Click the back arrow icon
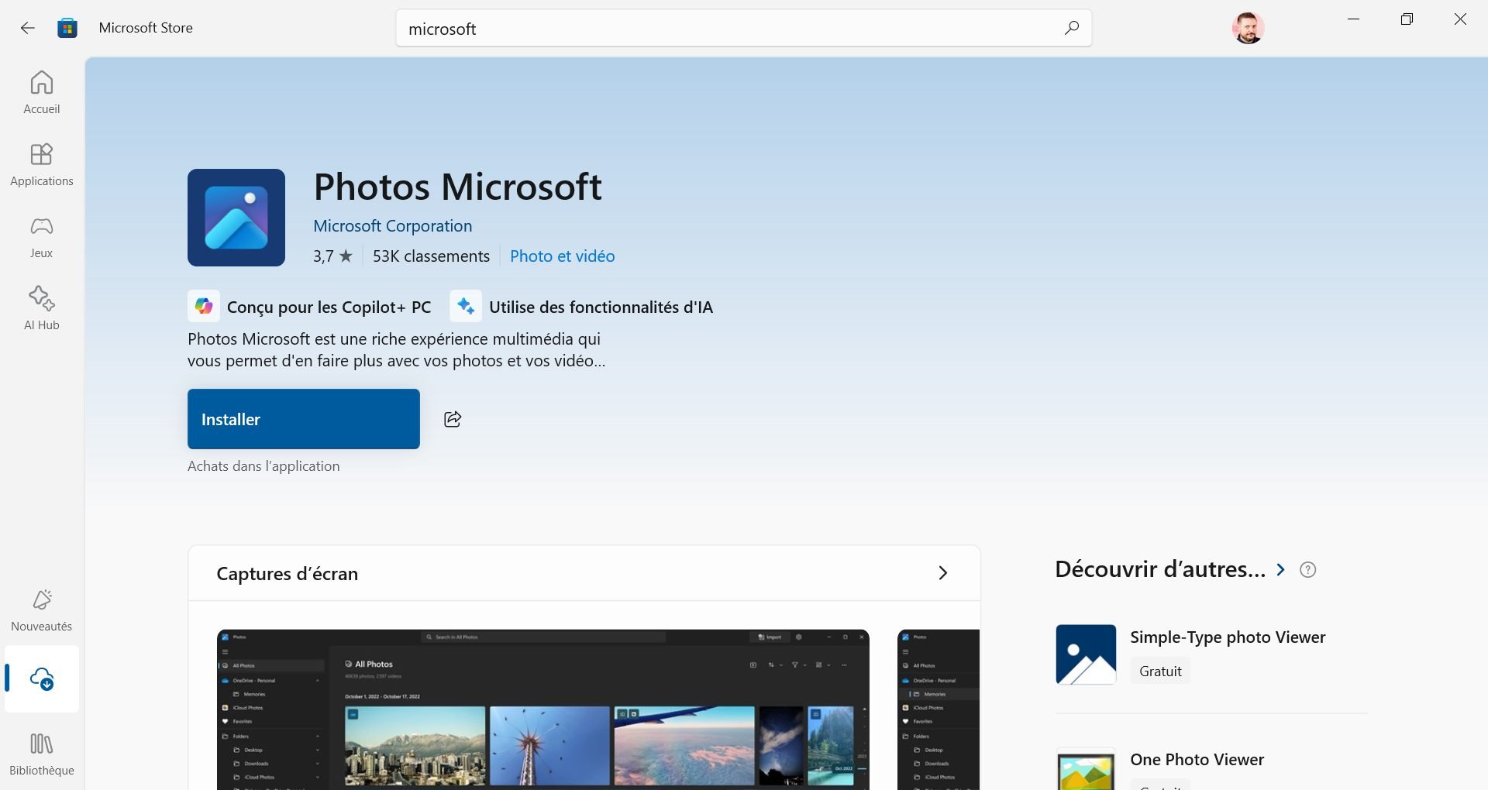 pyautogui.click(x=28, y=29)
